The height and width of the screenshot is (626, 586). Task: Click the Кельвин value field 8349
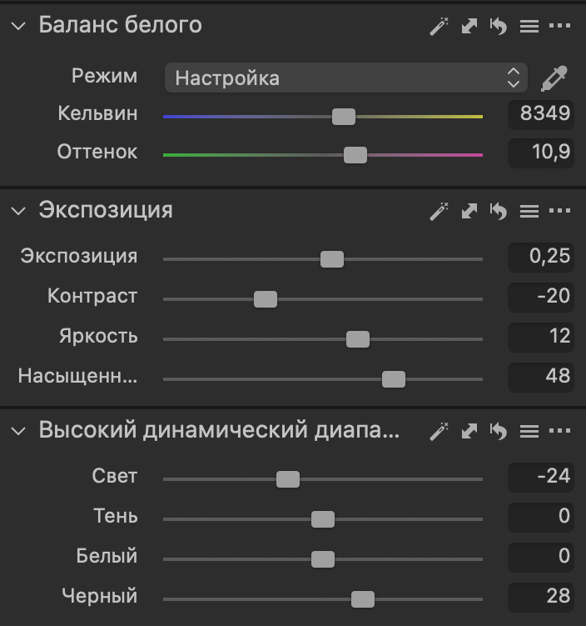tap(541, 114)
